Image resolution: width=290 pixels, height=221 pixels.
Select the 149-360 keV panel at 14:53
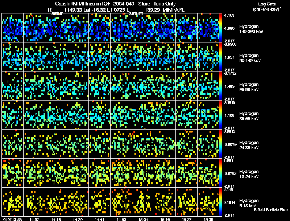(121, 28)
